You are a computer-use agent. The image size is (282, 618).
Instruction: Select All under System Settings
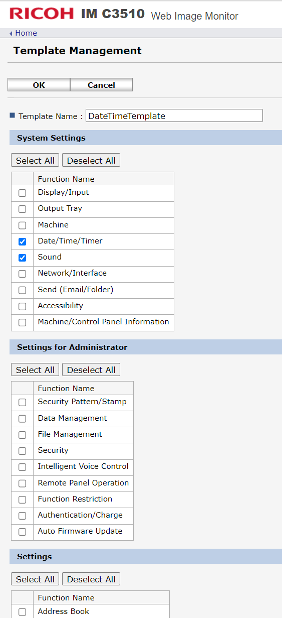pyautogui.click(x=35, y=161)
